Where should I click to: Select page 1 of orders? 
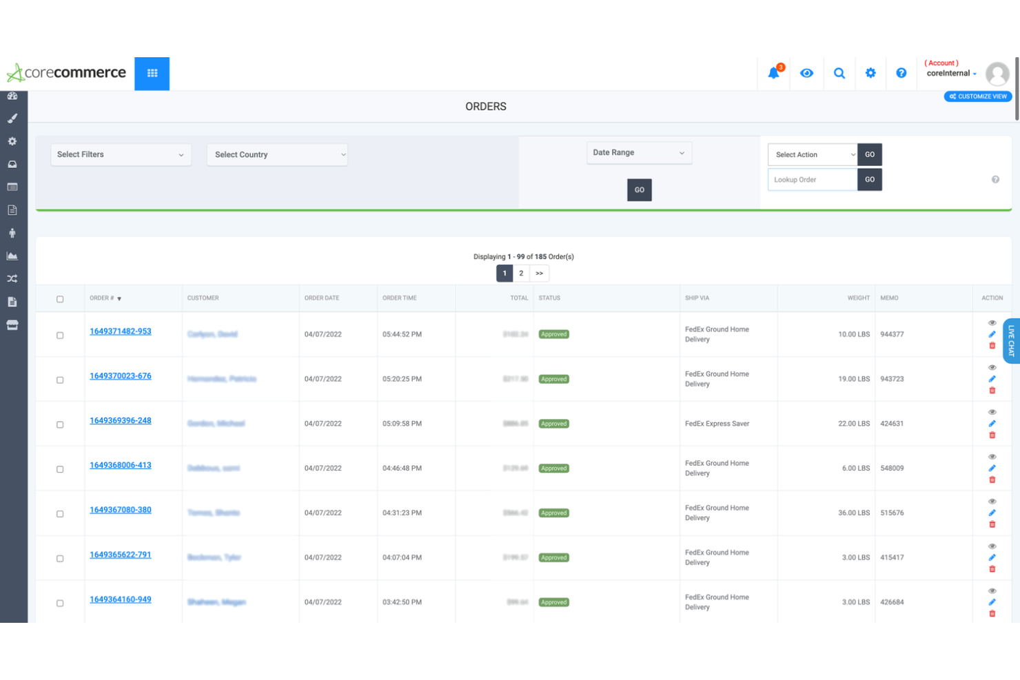(x=504, y=274)
